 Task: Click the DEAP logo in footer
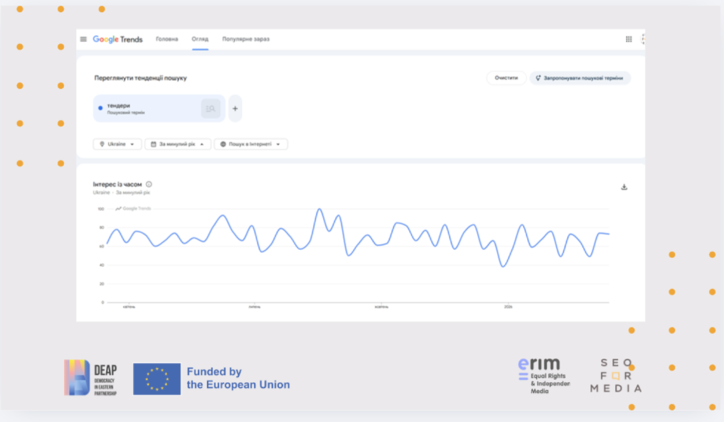coord(91,377)
